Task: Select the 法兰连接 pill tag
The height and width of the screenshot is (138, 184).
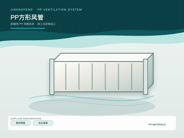Action: pos(43,123)
